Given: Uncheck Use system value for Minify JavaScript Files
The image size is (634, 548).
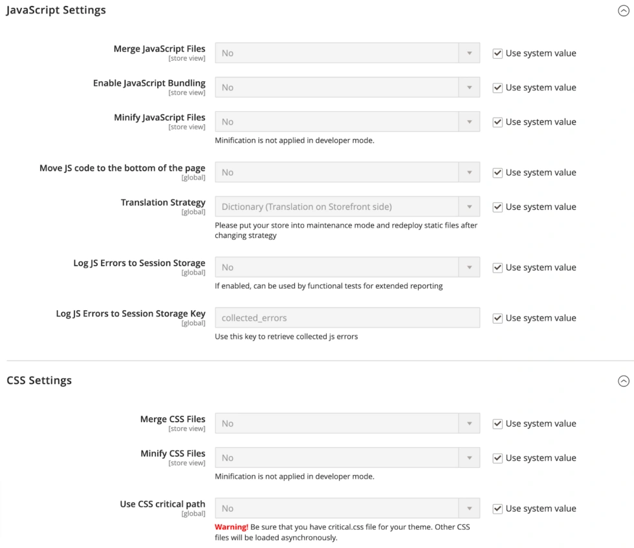Looking at the screenshot, I should tap(497, 122).
